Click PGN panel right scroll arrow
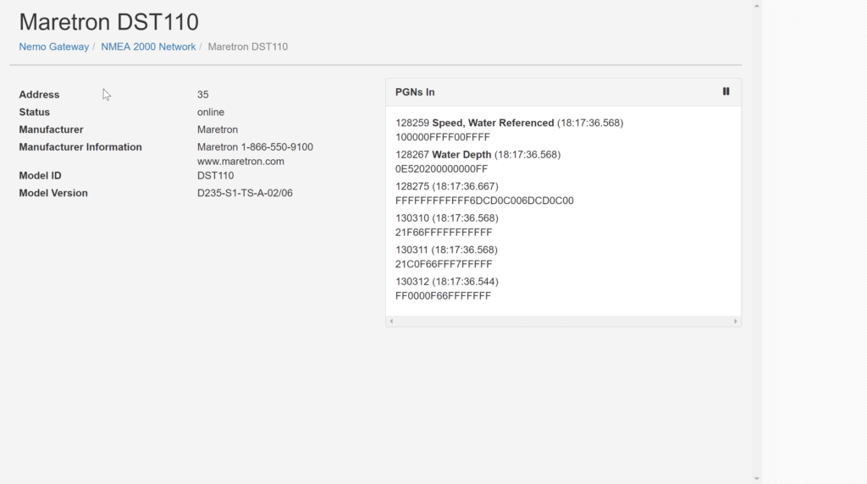 [736, 321]
